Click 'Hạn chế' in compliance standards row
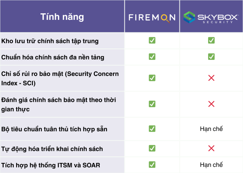The width and height of the screenshot is (243, 173). 211,129
